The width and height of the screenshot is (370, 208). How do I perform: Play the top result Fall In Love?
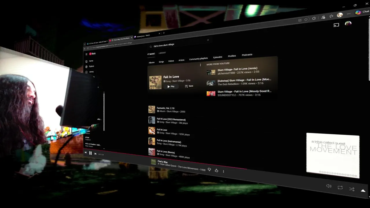(171, 86)
